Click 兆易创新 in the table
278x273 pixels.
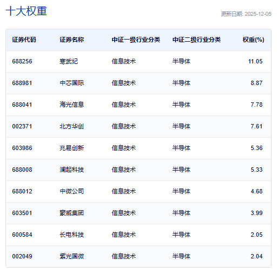72,148
